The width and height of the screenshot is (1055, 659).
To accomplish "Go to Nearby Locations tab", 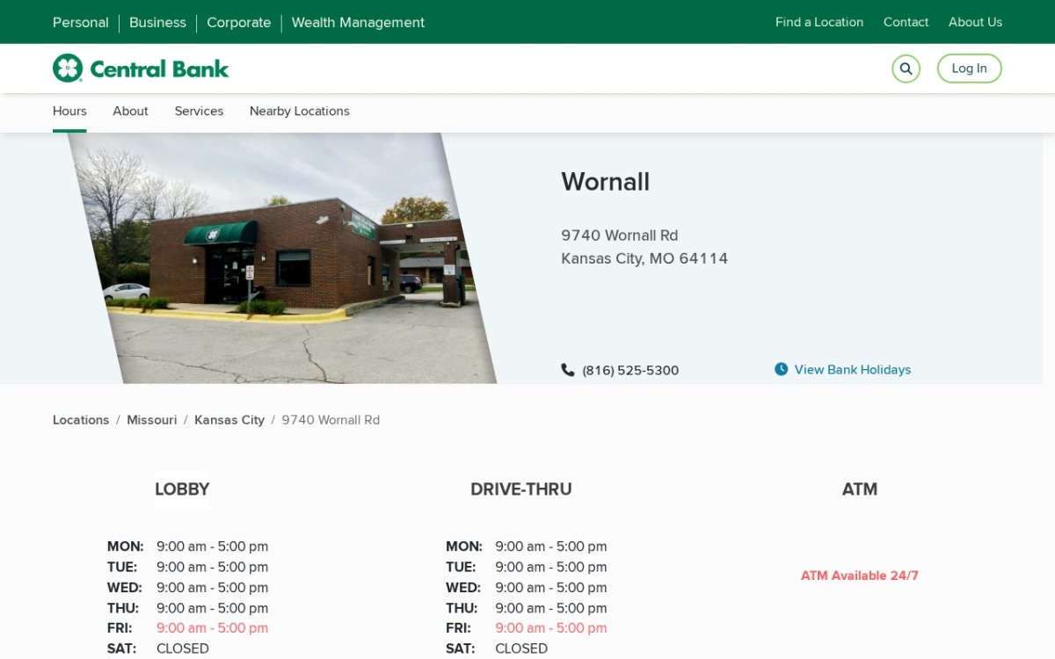I will 300,112.
